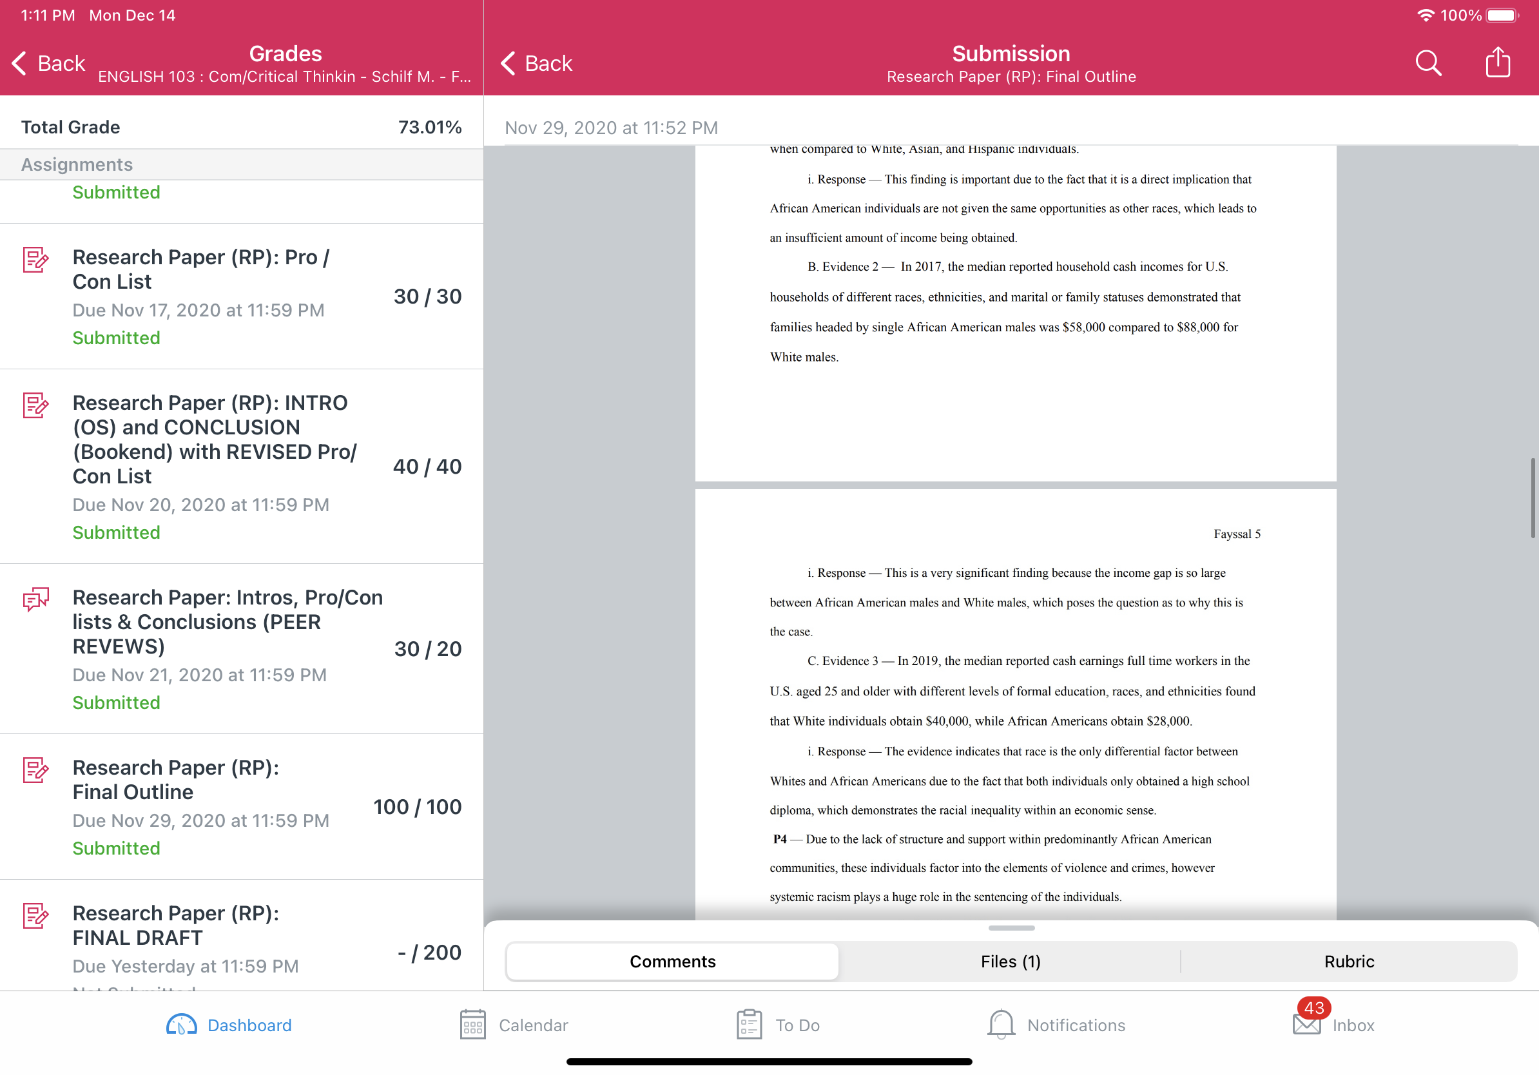1539x1075 pixels.
Task: Open Research Paper Intros, Pro/Con lists PEER REVEWS
Action: [x=241, y=649]
